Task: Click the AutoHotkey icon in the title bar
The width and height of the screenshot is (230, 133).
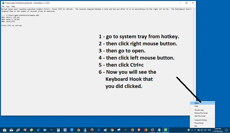Action: [3, 3]
